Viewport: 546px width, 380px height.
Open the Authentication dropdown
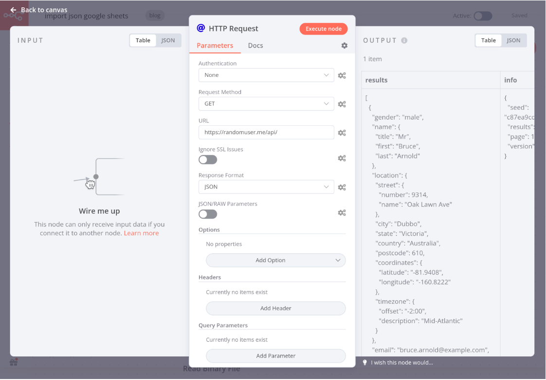coord(266,75)
